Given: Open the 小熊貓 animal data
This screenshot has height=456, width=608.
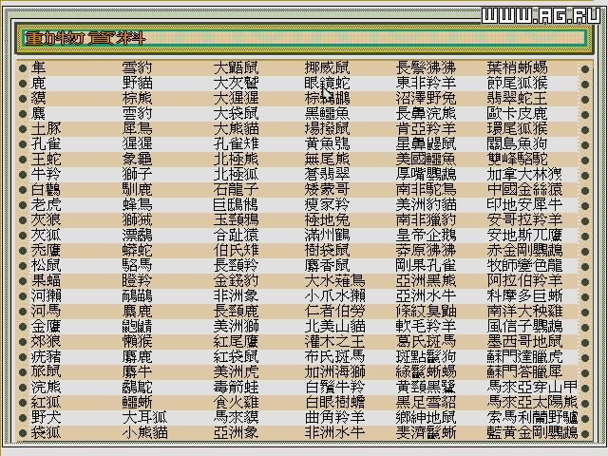Looking at the screenshot, I should (144, 432).
